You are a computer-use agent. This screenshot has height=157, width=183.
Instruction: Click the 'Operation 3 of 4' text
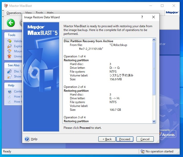coord(74,117)
